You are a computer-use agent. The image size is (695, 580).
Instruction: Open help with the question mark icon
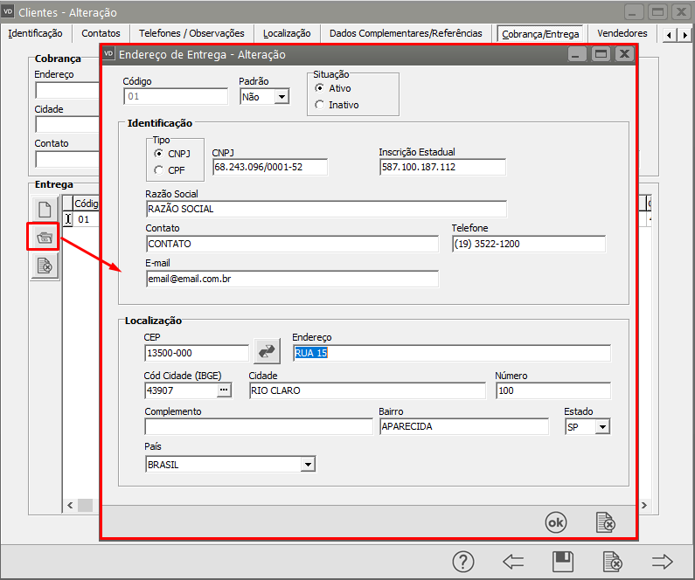[x=463, y=562]
